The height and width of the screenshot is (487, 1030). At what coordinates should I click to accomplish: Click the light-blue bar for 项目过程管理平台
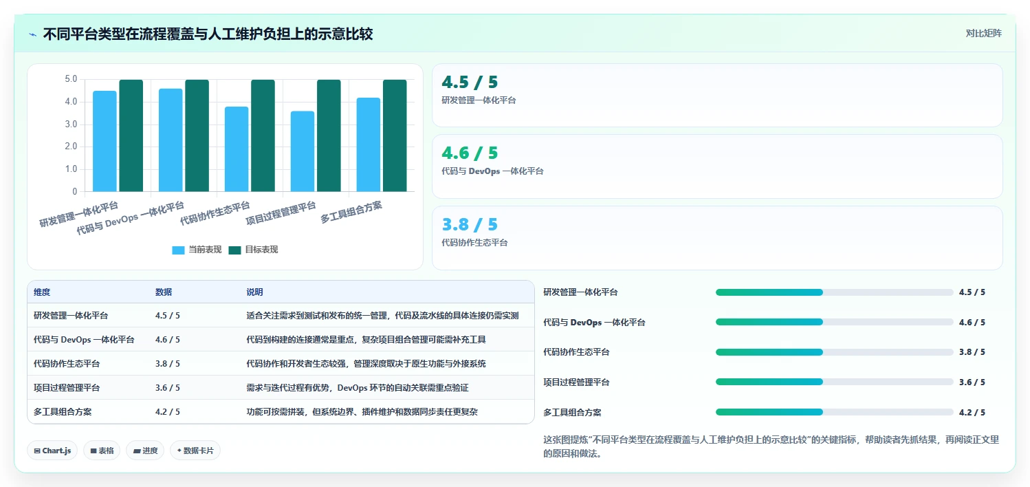coord(303,151)
